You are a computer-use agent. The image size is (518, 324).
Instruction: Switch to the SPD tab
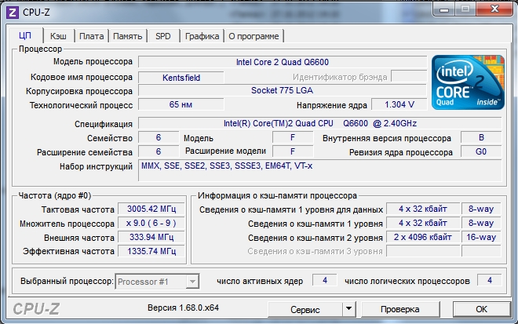163,36
